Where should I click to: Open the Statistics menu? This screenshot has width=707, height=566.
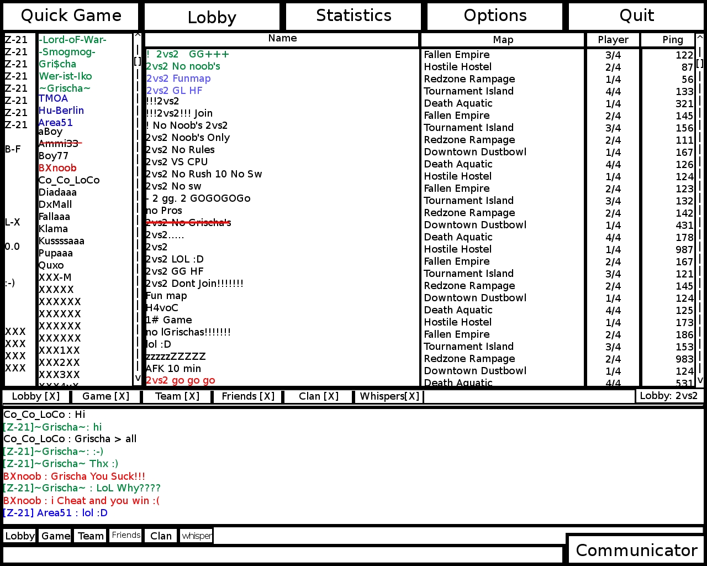click(x=353, y=16)
